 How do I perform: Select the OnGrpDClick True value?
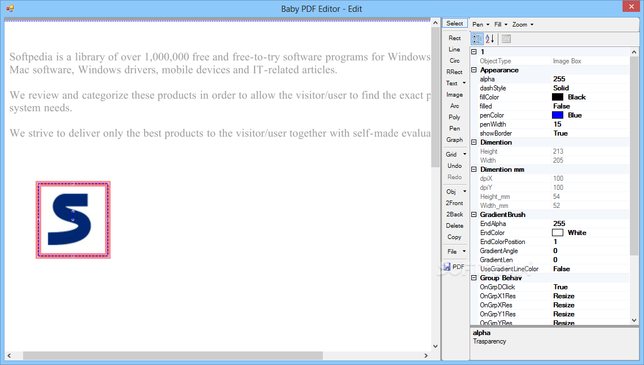tap(560, 287)
